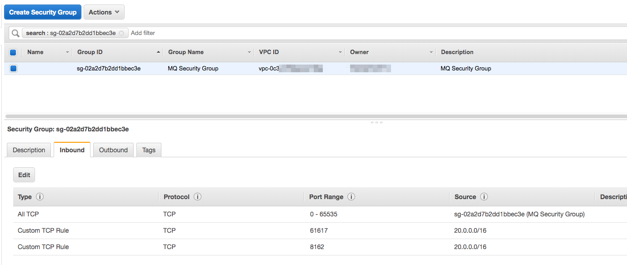Screen dimensions: 627x265
Task: Uncheck the MQ Security Group row checkbox
Action: [13, 69]
